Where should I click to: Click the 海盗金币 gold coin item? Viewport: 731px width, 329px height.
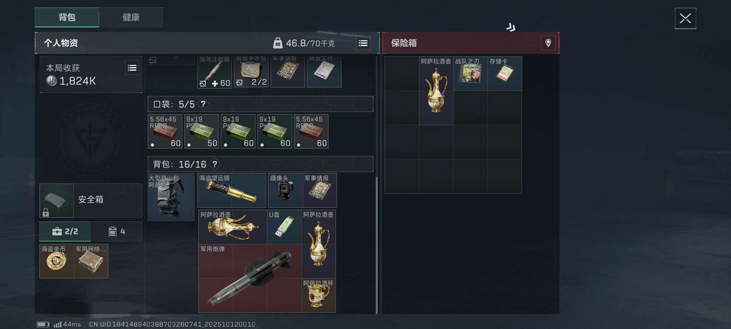[56, 261]
